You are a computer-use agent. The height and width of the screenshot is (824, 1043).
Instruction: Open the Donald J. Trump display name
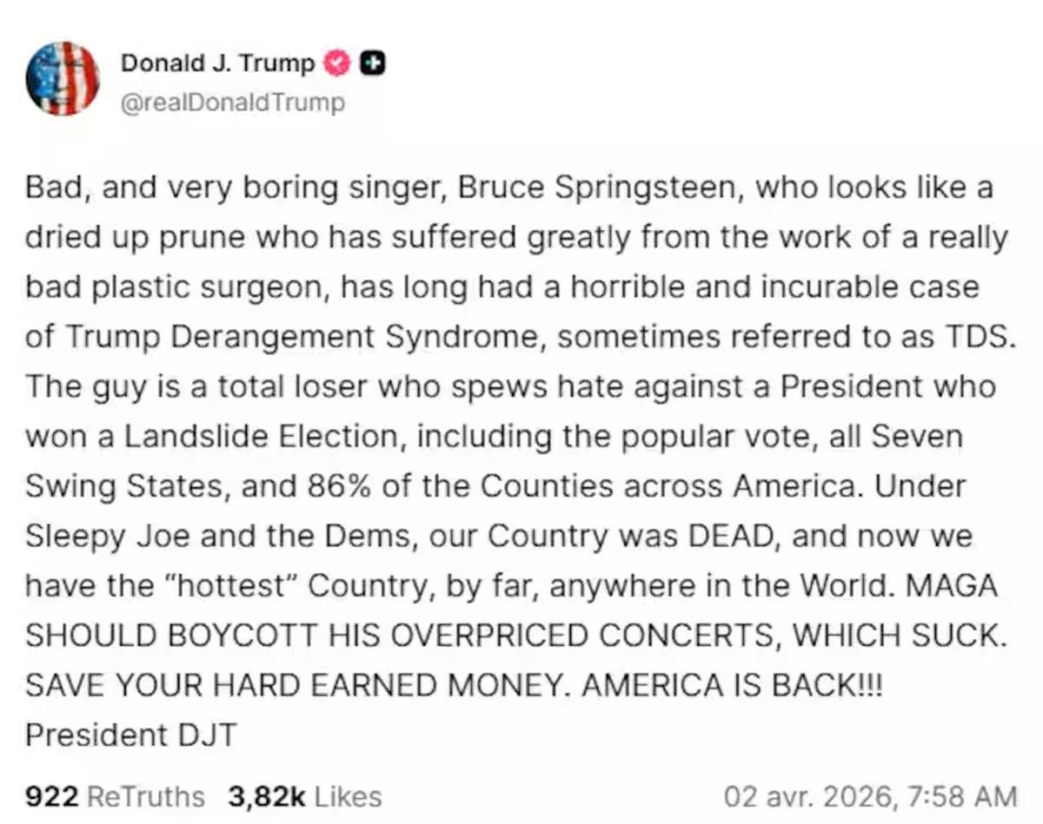click(x=217, y=63)
